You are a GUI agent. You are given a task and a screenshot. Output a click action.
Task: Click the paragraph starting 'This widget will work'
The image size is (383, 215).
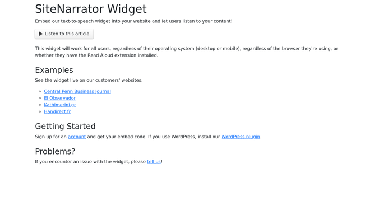click(186, 52)
